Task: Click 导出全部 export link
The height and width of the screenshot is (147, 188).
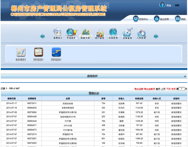Action: point(139,89)
